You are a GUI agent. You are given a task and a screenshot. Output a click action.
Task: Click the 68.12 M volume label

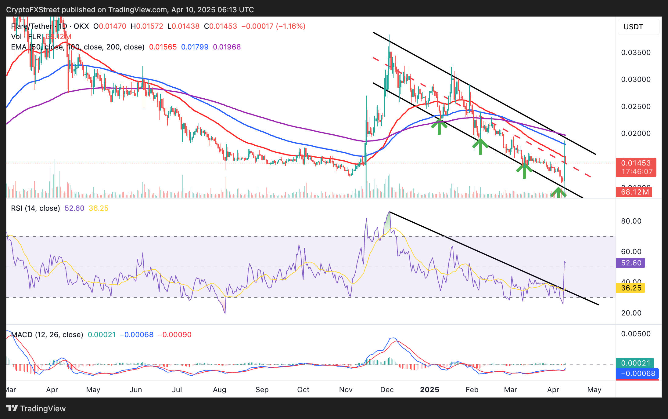tap(634, 192)
